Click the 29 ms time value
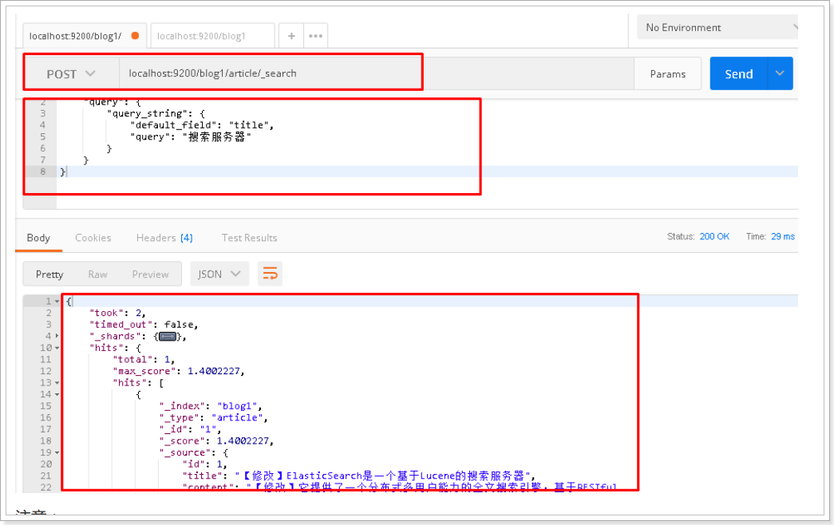Image resolution: width=834 pixels, height=525 pixels. tap(783, 237)
